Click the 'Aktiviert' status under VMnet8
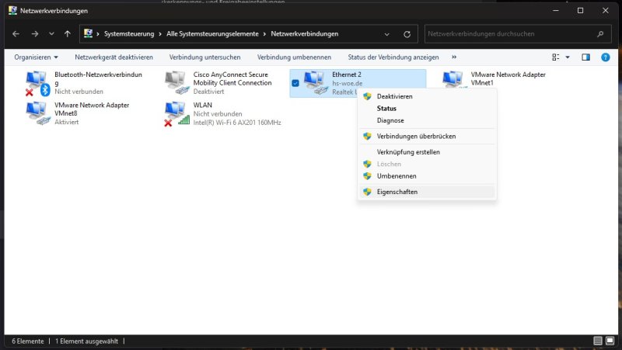The height and width of the screenshot is (350, 622). coord(67,122)
